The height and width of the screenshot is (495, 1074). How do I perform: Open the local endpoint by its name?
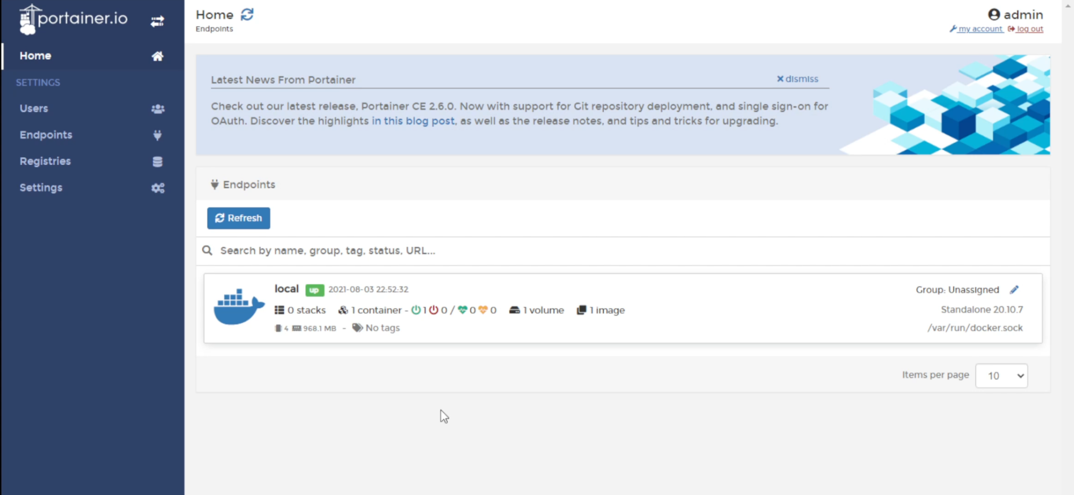click(286, 289)
